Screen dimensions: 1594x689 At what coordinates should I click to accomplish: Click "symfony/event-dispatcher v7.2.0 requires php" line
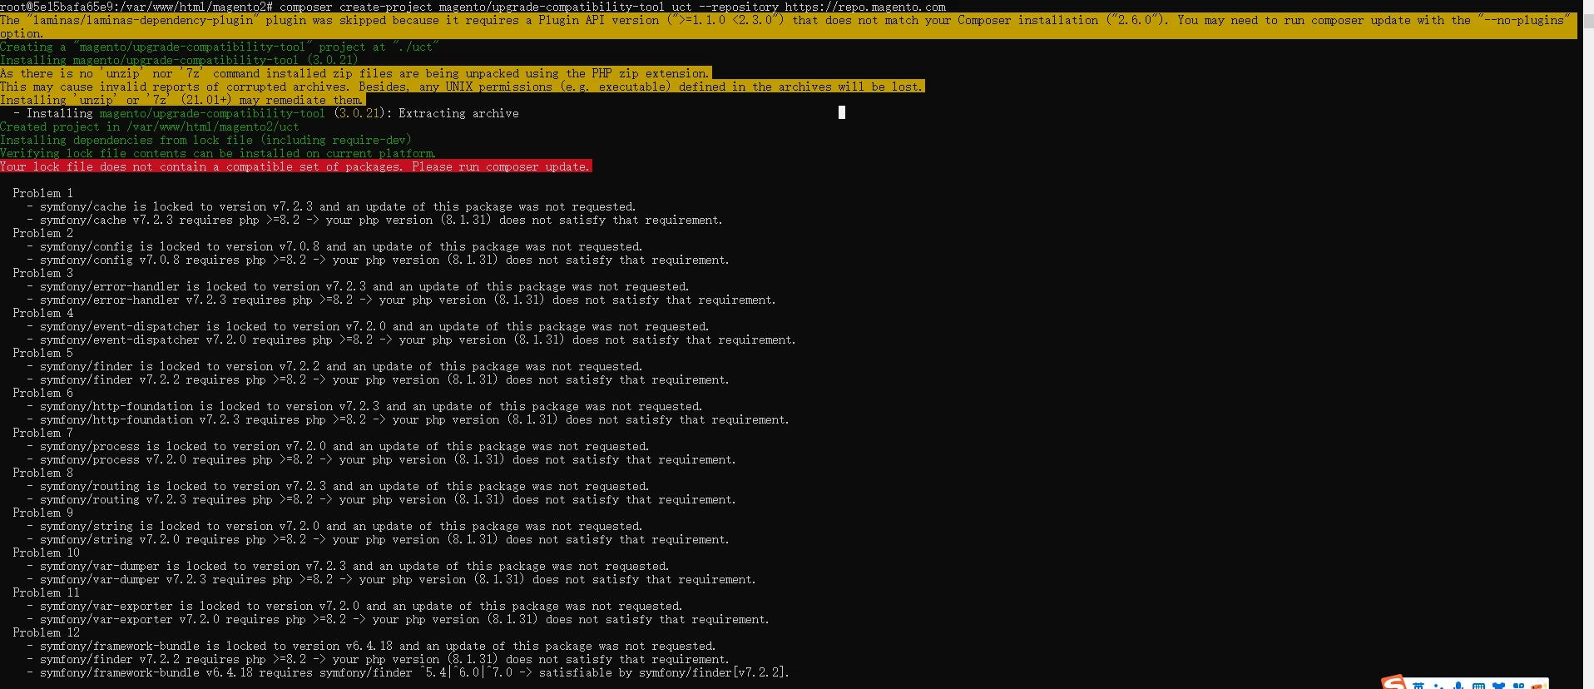pos(411,340)
